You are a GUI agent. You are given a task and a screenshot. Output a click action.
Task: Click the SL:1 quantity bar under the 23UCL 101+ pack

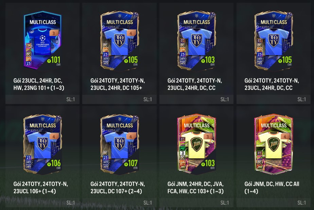[x=42, y=99]
